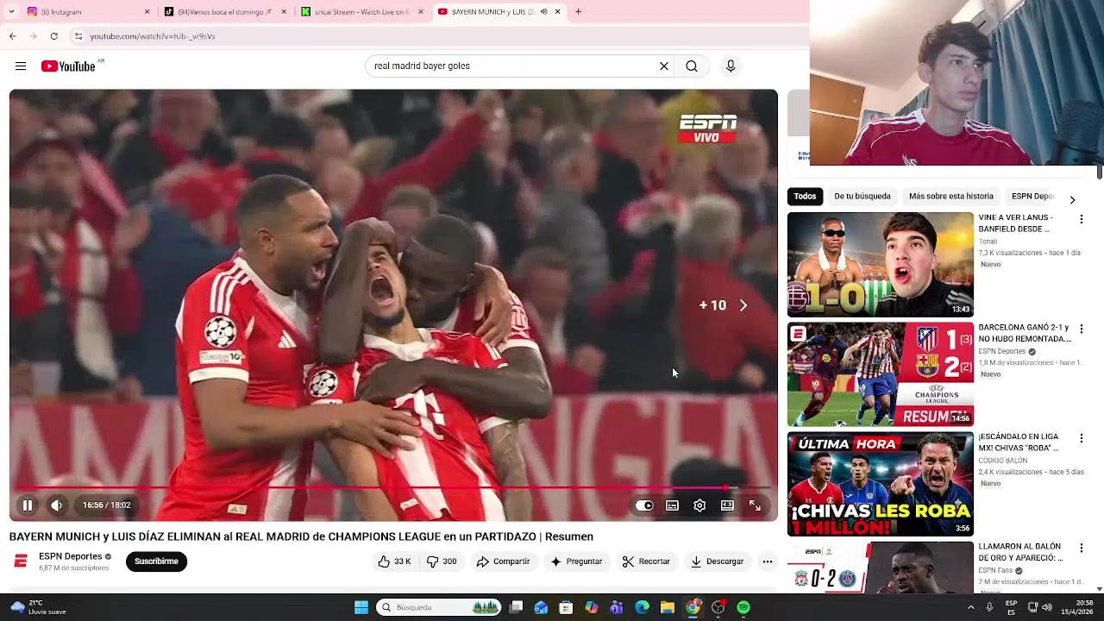Click the Recortar clip button
The height and width of the screenshot is (621, 1104).
click(646, 561)
